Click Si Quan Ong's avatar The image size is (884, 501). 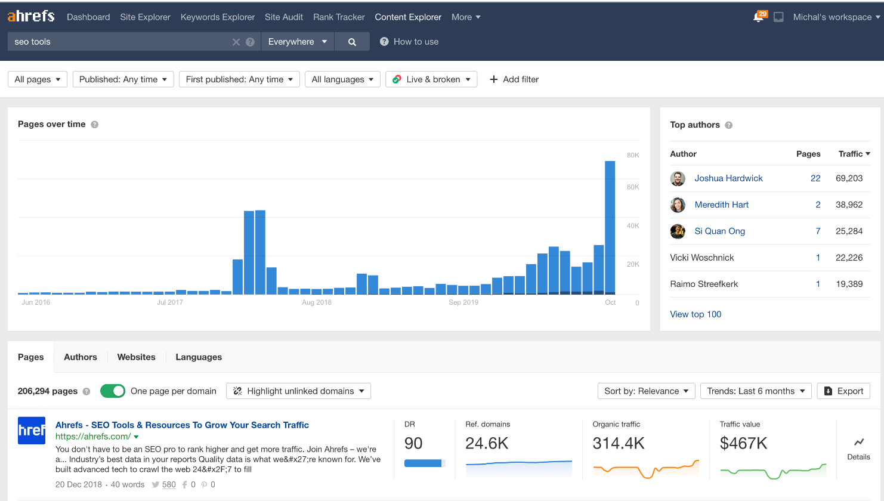[678, 231]
